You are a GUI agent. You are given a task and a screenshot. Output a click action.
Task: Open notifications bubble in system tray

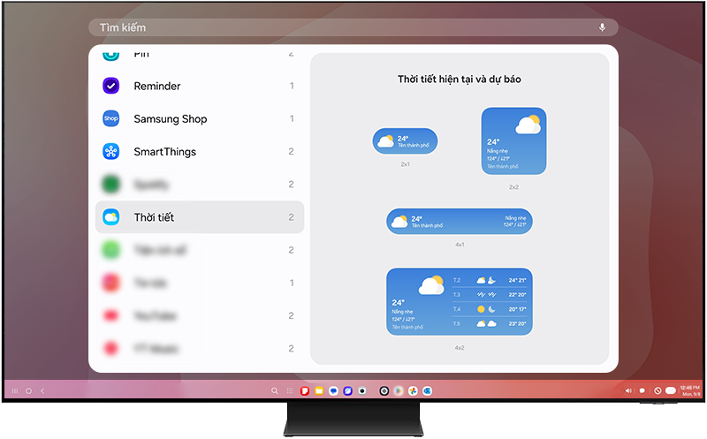click(x=642, y=390)
